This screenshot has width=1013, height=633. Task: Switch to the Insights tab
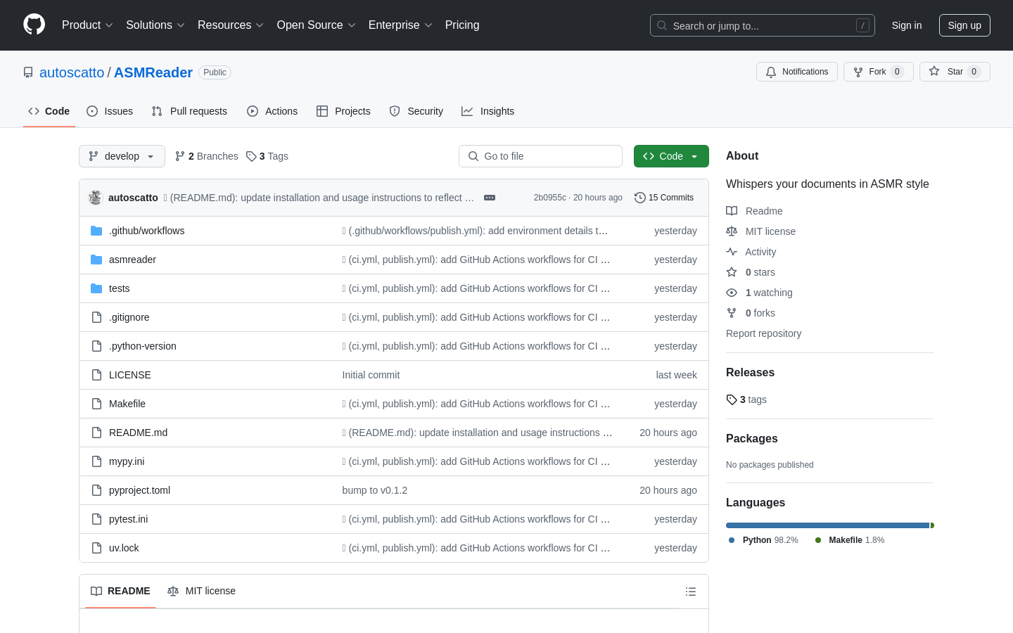[x=488, y=111]
